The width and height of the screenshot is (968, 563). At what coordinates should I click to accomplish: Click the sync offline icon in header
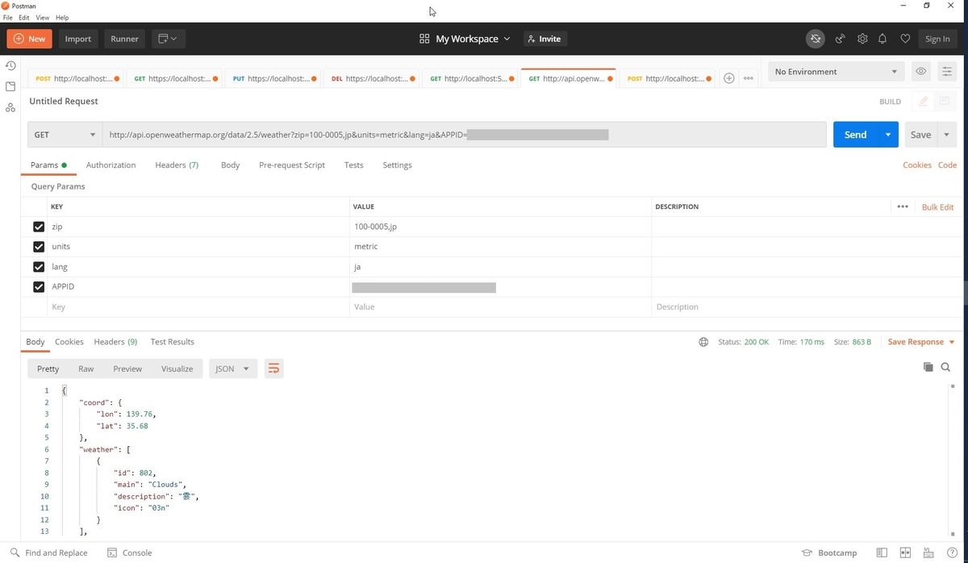pos(816,39)
